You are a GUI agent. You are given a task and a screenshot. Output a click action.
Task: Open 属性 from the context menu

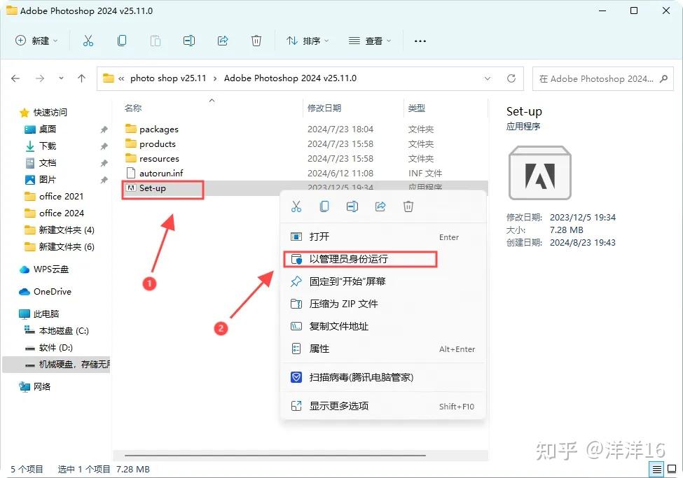pos(319,349)
